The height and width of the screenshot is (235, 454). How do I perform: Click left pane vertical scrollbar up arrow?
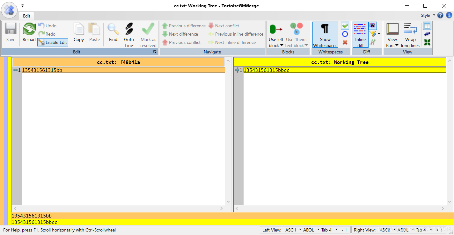click(x=228, y=61)
